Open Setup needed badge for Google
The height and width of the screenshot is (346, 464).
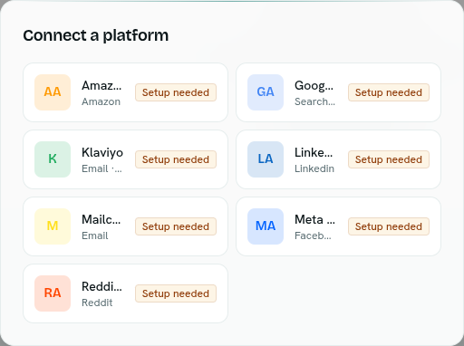[389, 92]
